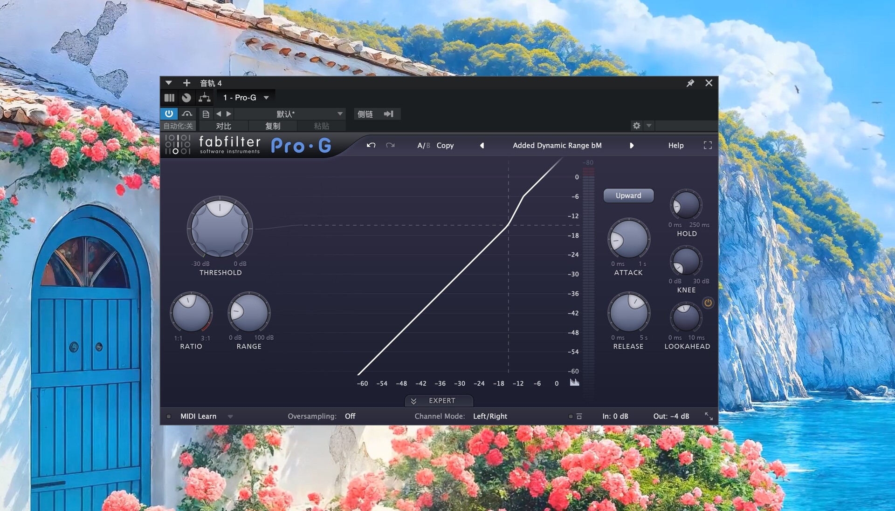Click the Copy button next to A/B
The height and width of the screenshot is (511, 895).
click(445, 145)
